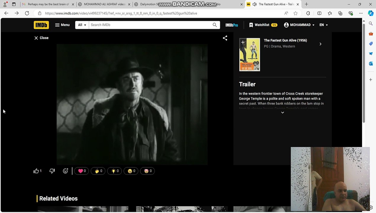
Task: Open the IMDb Menu
Action: point(62,25)
